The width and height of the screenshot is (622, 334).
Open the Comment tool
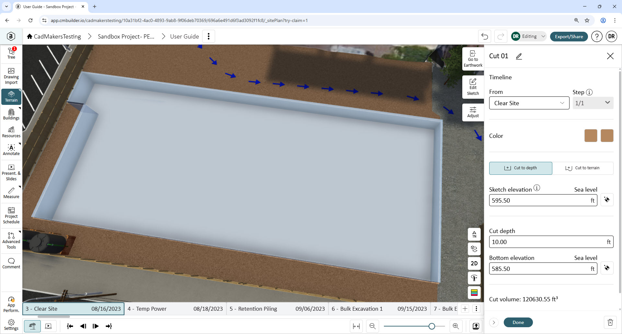11,263
